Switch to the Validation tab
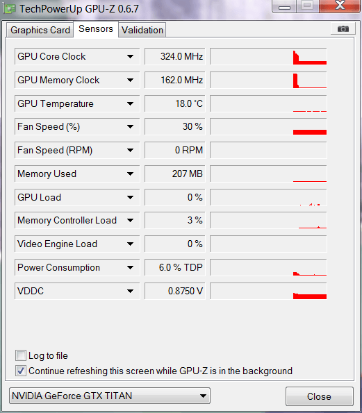Screen dimensions: 362x413 pyautogui.click(x=142, y=30)
